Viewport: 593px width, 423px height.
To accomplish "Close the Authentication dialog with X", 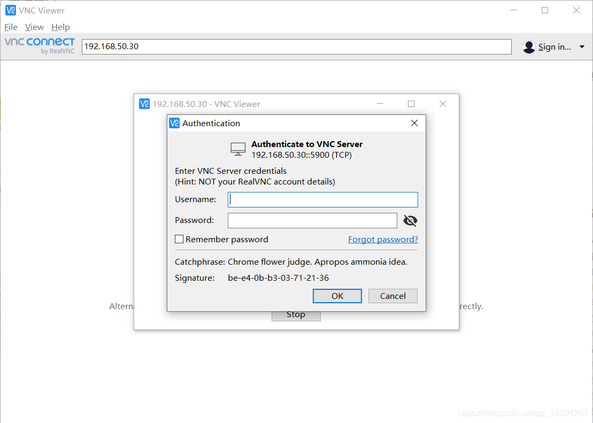I will point(414,123).
